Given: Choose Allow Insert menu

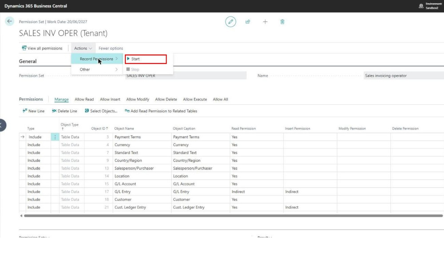Looking at the screenshot, I should [x=110, y=99].
